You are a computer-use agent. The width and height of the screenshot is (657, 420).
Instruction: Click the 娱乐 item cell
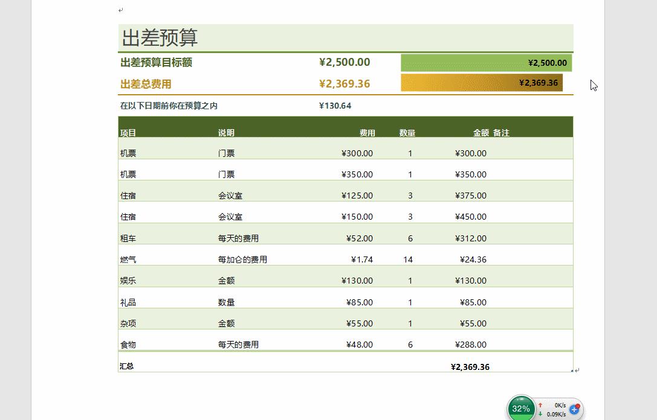(127, 281)
